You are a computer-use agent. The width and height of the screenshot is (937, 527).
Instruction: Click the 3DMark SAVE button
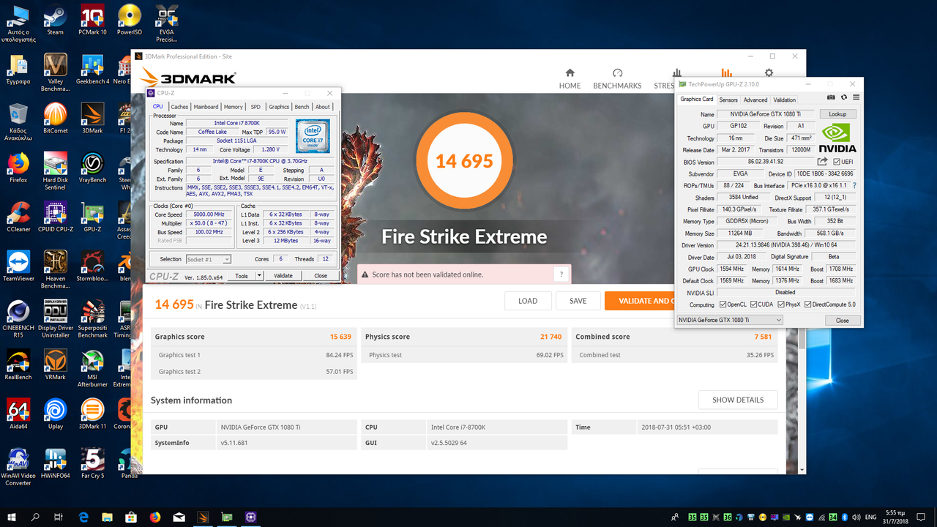tap(578, 301)
